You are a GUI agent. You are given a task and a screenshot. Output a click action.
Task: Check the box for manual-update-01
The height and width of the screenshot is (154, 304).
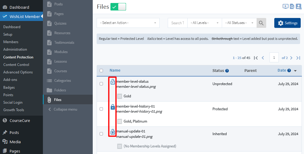101,134
